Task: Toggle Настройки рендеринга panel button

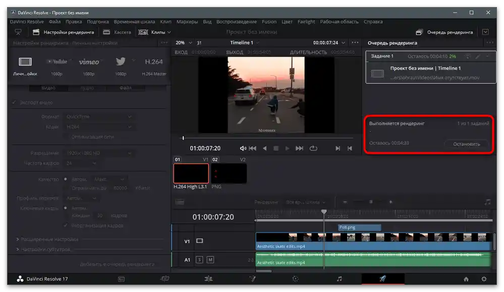Action: [64, 32]
